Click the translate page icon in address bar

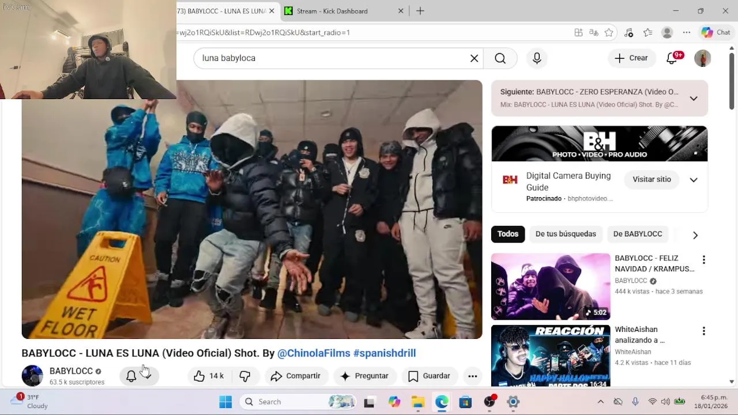pyautogui.click(x=593, y=33)
